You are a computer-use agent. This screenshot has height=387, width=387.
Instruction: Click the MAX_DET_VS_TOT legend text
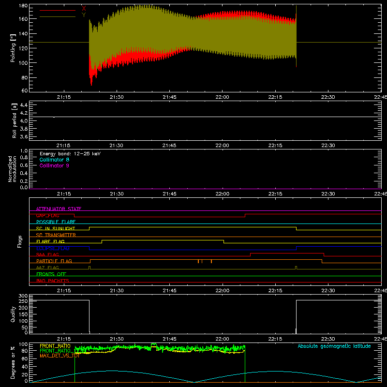click(x=60, y=356)
